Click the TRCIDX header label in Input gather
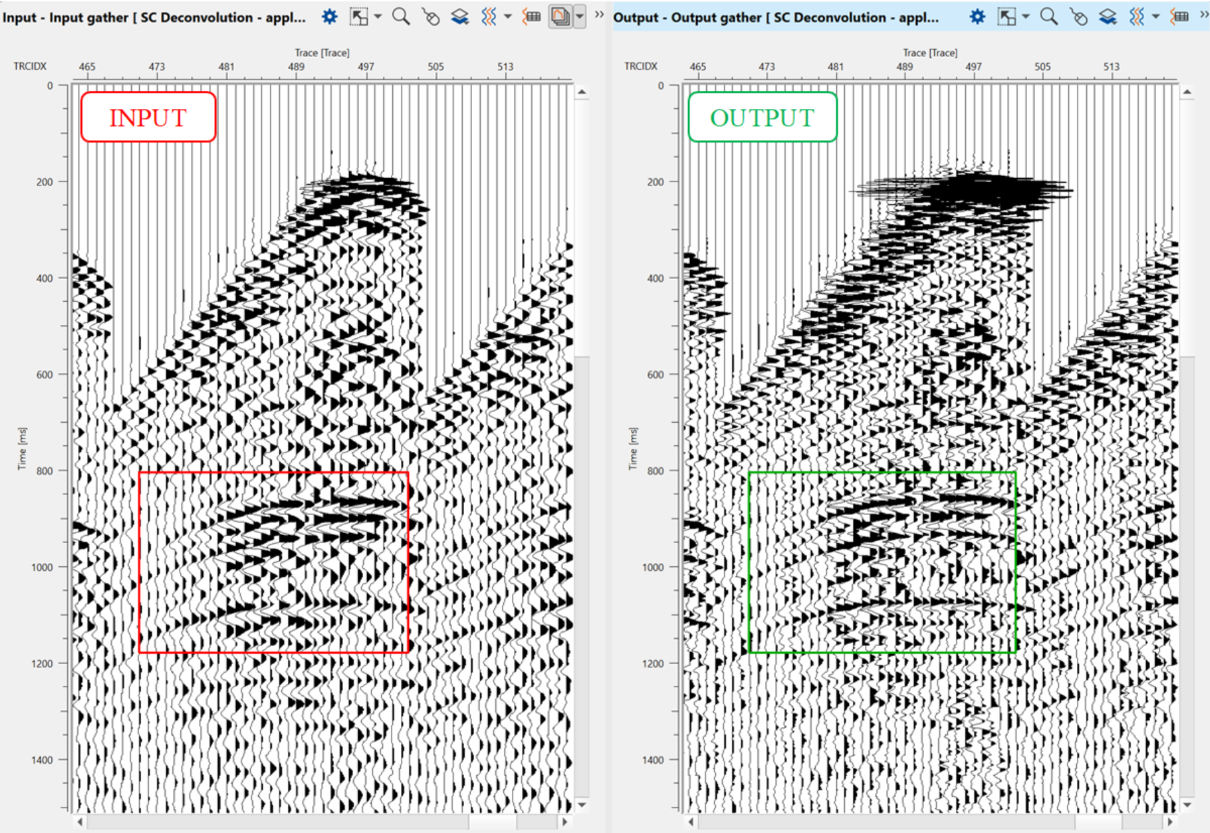1210x833 pixels. (x=30, y=67)
